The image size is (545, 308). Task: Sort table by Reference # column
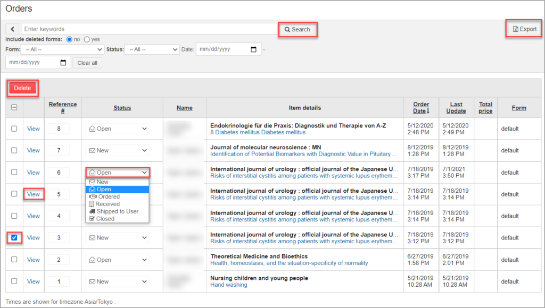coord(63,107)
